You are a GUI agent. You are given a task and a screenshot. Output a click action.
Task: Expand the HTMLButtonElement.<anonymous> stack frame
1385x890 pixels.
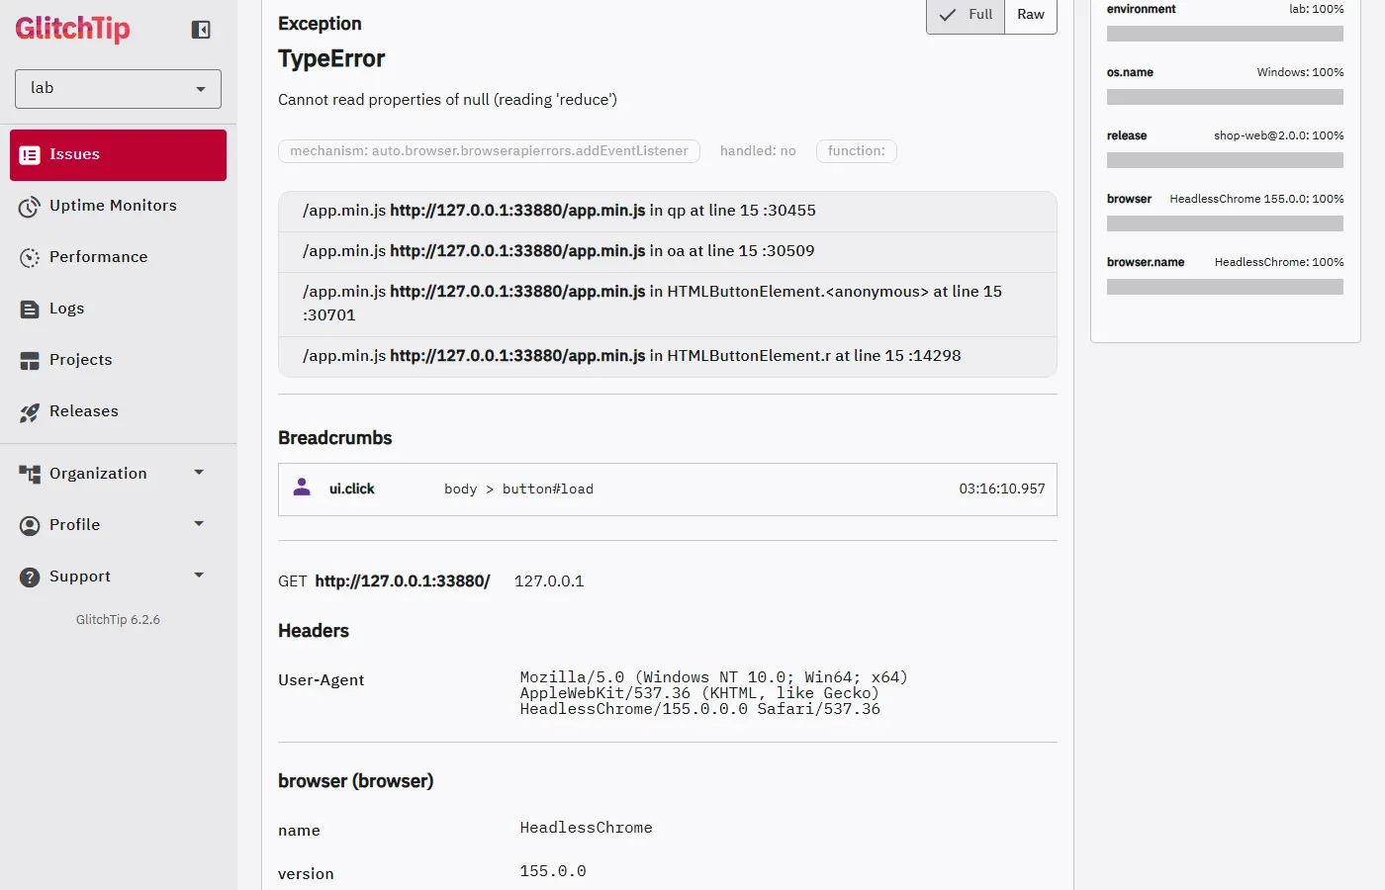coord(668,304)
